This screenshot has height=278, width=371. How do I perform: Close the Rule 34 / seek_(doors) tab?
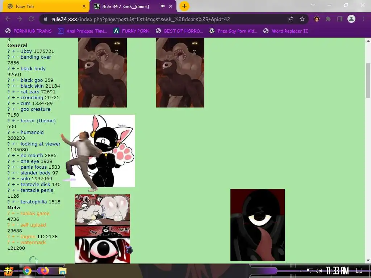pos(171,7)
